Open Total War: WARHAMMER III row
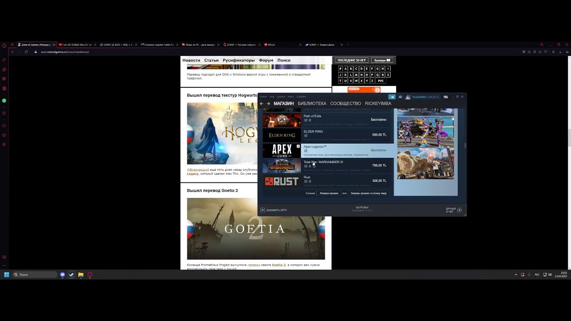571x321 pixels. click(328, 166)
